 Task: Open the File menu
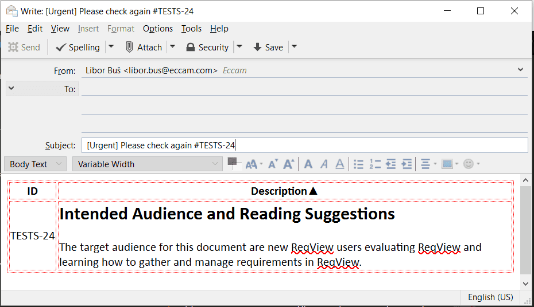[12, 29]
